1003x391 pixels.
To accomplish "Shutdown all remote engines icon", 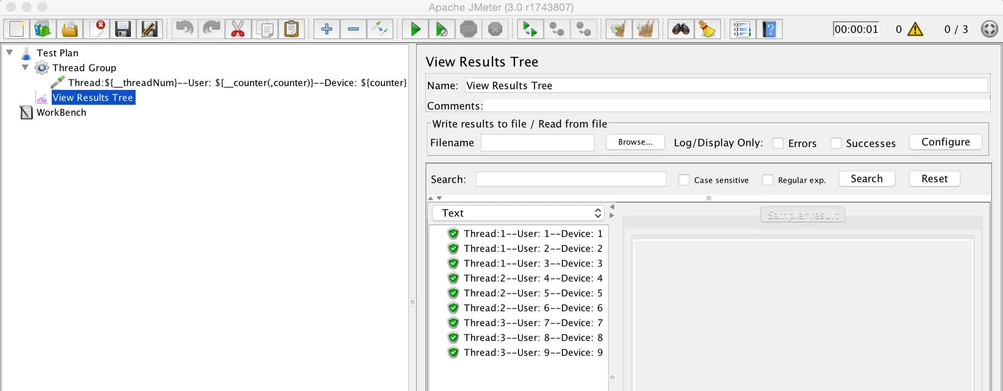I will tap(583, 29).
